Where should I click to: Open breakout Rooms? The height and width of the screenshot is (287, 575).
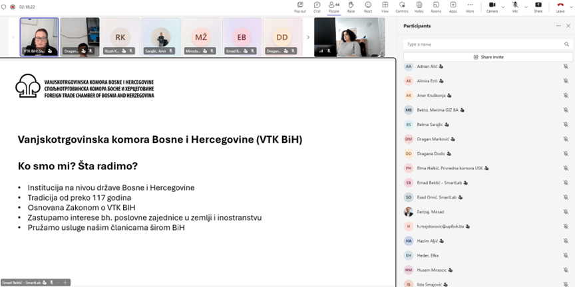436,7
